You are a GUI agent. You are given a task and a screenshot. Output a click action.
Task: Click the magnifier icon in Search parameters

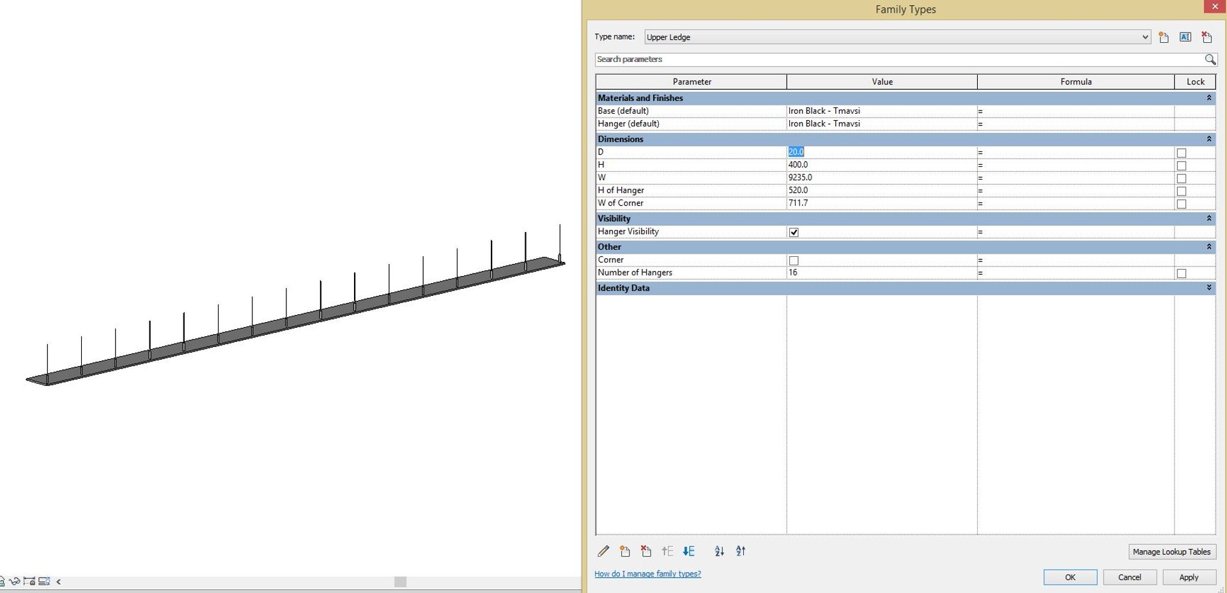pos(1210,59)
